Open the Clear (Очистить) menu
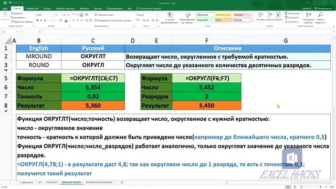Viewport: 336px width, 189px height. (x=292, y=22)
